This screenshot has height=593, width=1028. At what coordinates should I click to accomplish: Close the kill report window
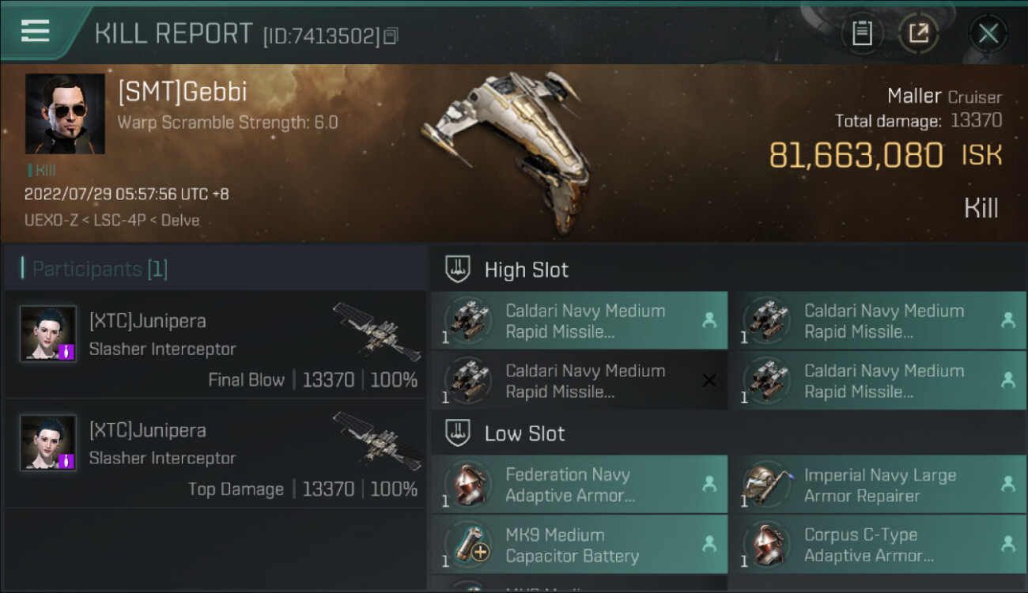click(x=988, y=33)
